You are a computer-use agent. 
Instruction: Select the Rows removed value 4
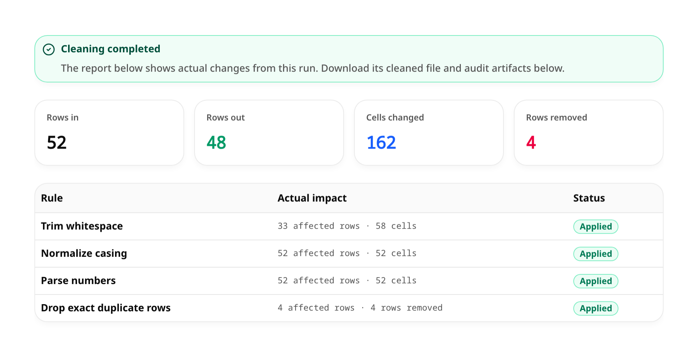coord(531,143)
